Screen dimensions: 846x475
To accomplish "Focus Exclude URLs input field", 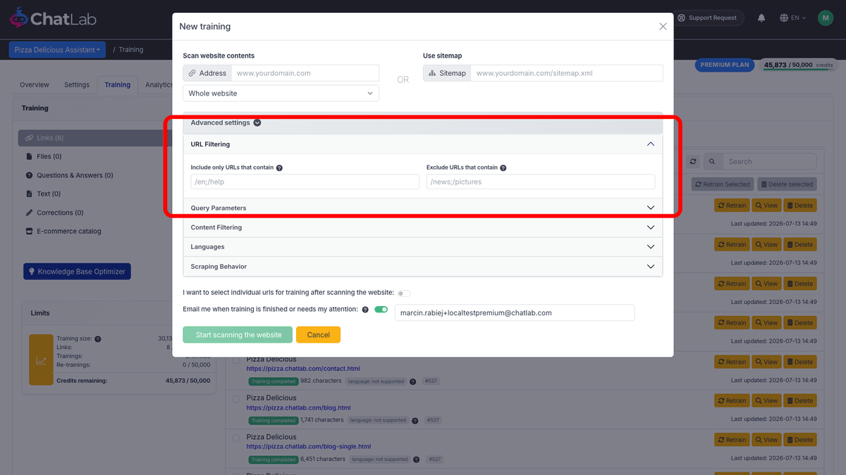I will (541, 182).
